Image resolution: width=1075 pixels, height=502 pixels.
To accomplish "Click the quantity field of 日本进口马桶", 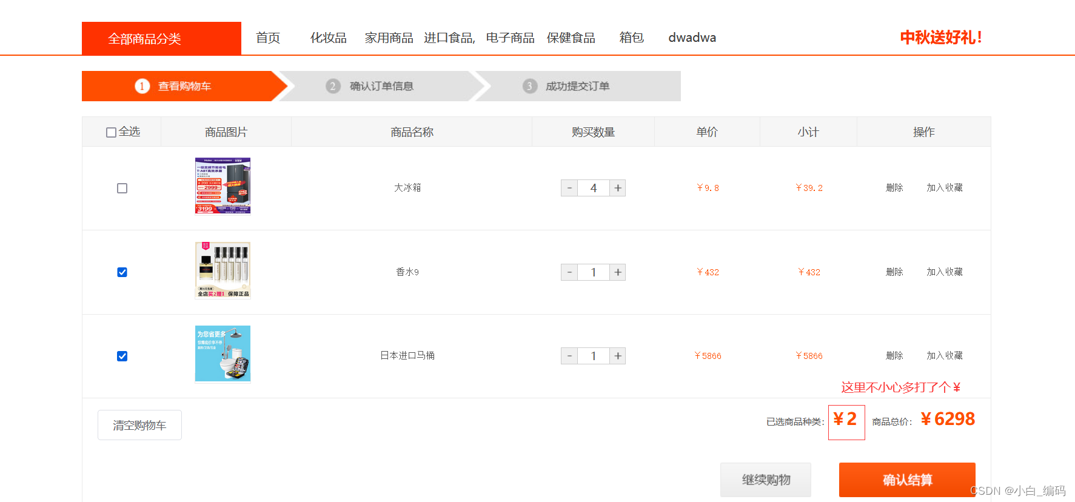I will [594, 356].
